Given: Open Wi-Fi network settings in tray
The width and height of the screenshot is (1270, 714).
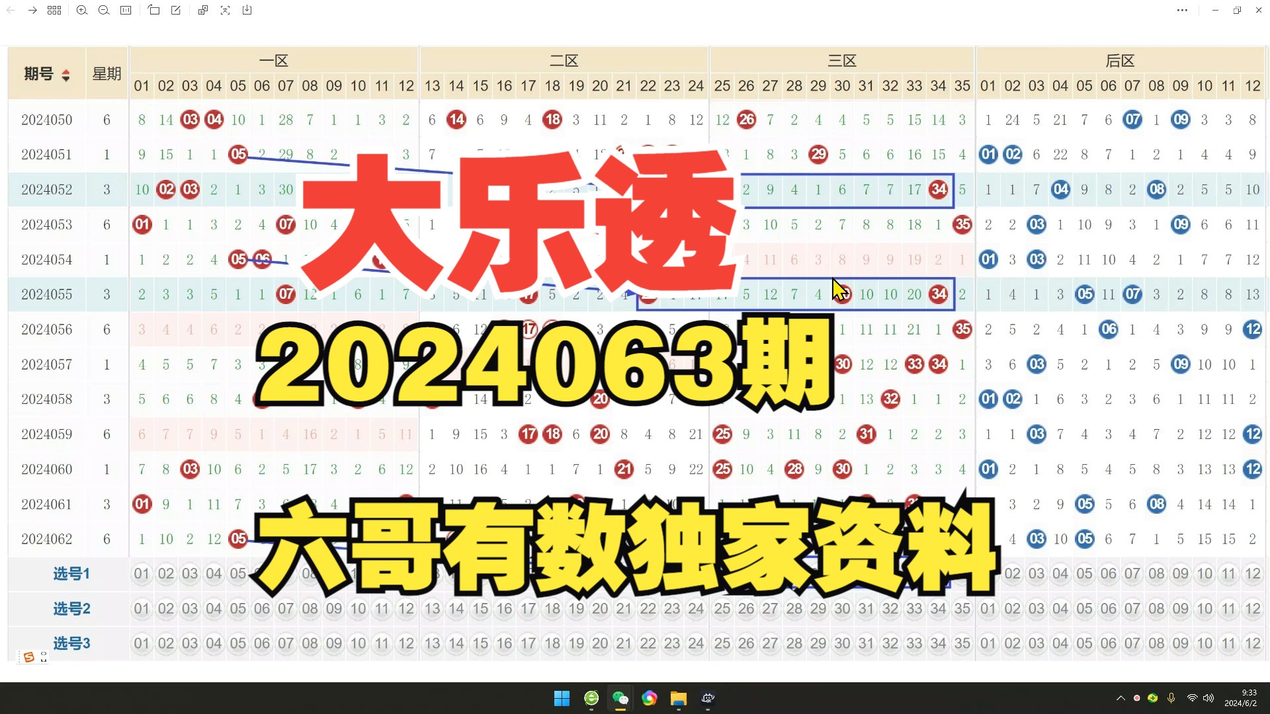Looking at the screenshot, I should click(x=1192, y=698).
